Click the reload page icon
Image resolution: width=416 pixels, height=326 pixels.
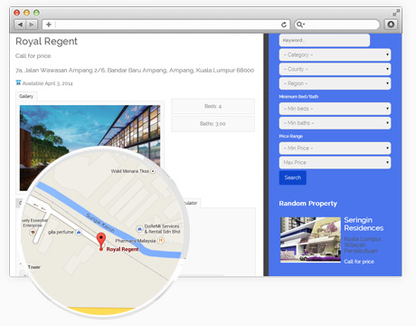coord(284,24)
